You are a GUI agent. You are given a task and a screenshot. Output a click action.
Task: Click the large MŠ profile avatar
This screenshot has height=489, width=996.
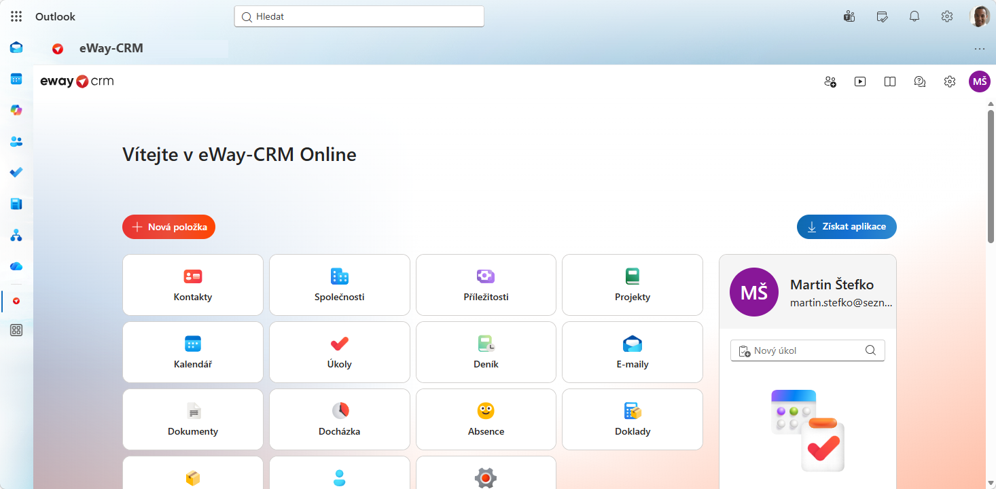[x=754, y=292]
